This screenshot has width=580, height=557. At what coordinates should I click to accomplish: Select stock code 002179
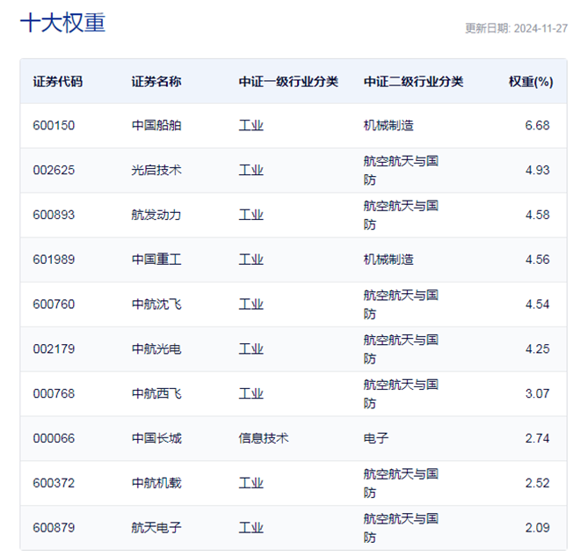pyautogui.click(x=54, y=348)
